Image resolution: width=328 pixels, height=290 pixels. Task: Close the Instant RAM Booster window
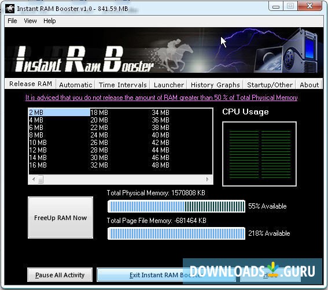(x=309, y=6)
